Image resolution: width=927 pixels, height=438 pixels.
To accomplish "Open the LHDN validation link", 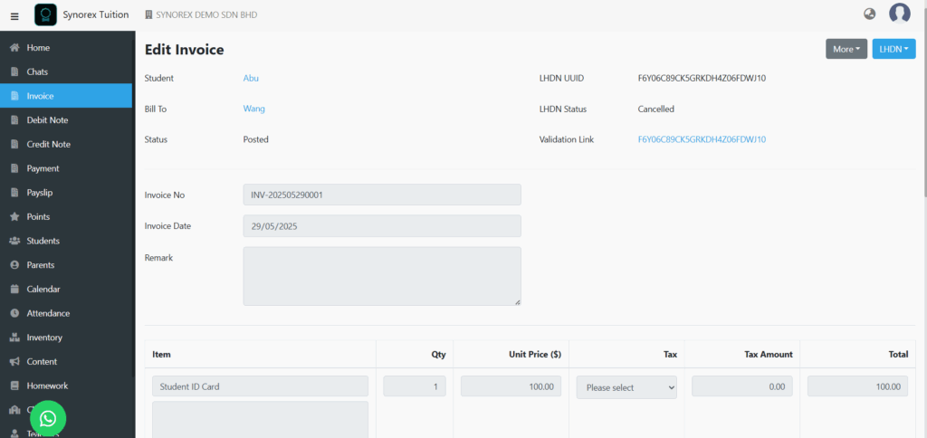I will coord(702,139).
